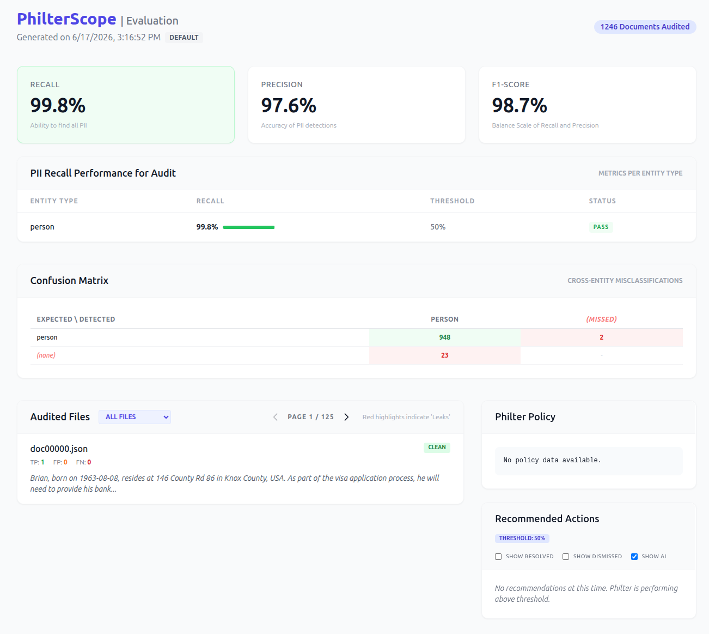Click the PhilterScope logo title
This screenshot has height=634, width=709.
click(x=66, y=19)
